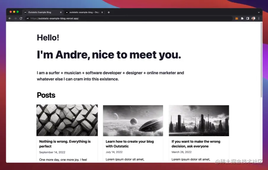Open post "If you want to make the wrong decision"
The width and height of the screenshot is (268, 170).
tap(196, 144)
